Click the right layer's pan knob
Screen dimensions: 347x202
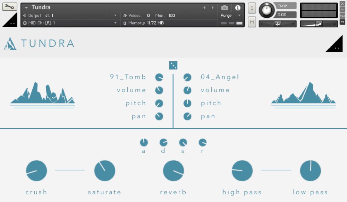[x=187, y=116]
